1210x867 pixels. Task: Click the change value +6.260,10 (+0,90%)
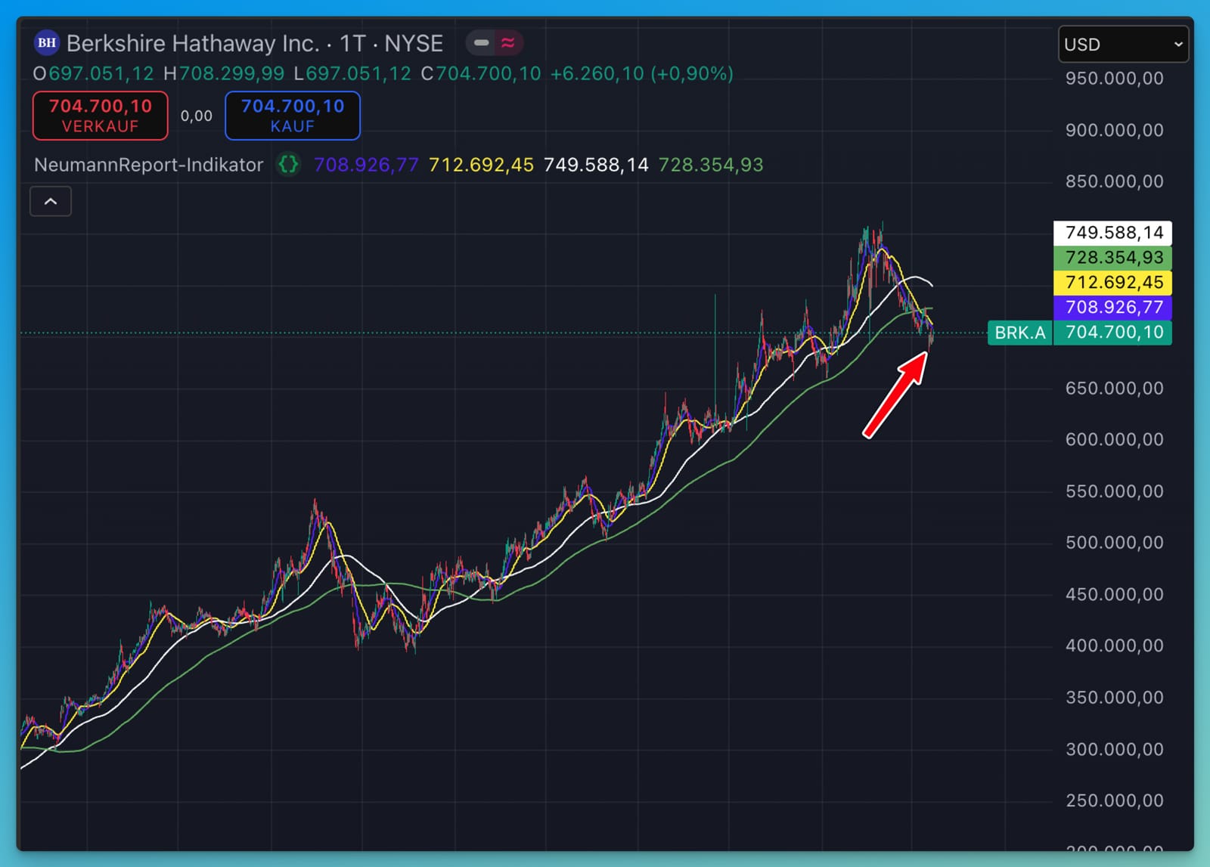[642, 74]
